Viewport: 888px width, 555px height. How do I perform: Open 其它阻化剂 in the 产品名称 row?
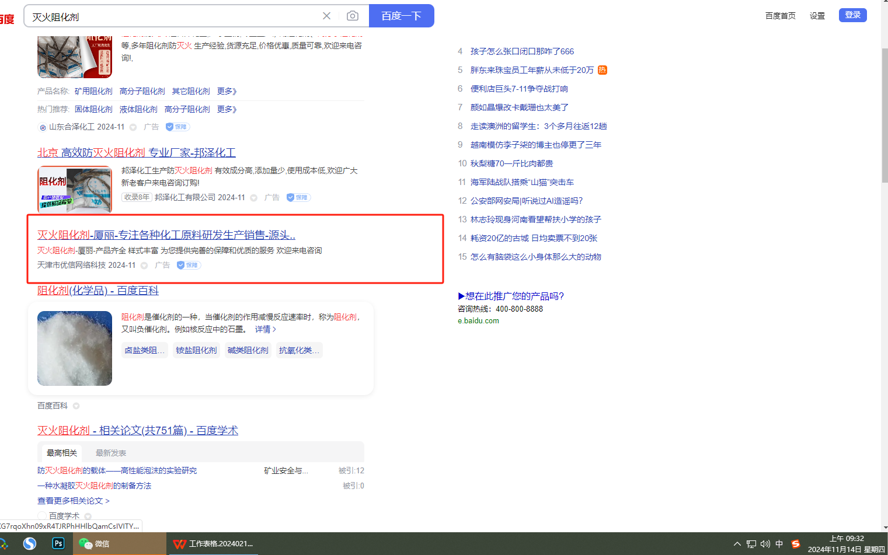click(191, 91)
